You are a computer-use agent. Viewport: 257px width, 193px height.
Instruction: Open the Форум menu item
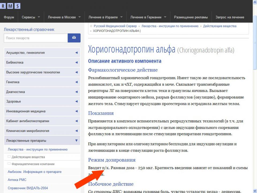[9, 17]
